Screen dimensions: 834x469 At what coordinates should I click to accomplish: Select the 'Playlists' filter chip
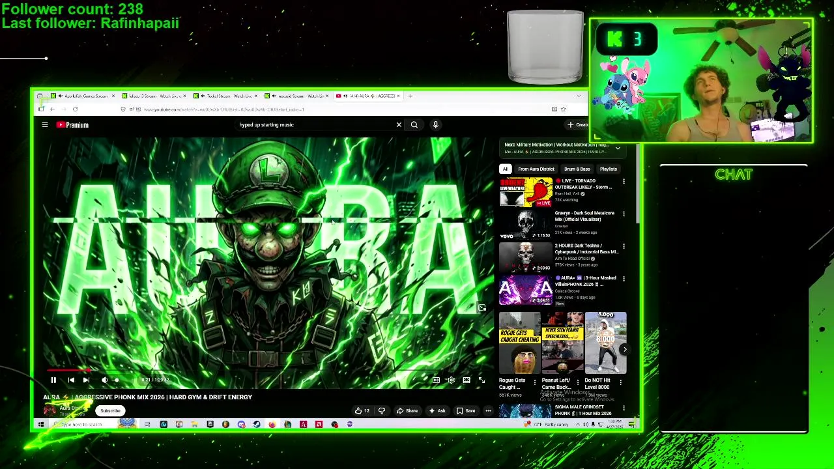(x=609, y=169)
